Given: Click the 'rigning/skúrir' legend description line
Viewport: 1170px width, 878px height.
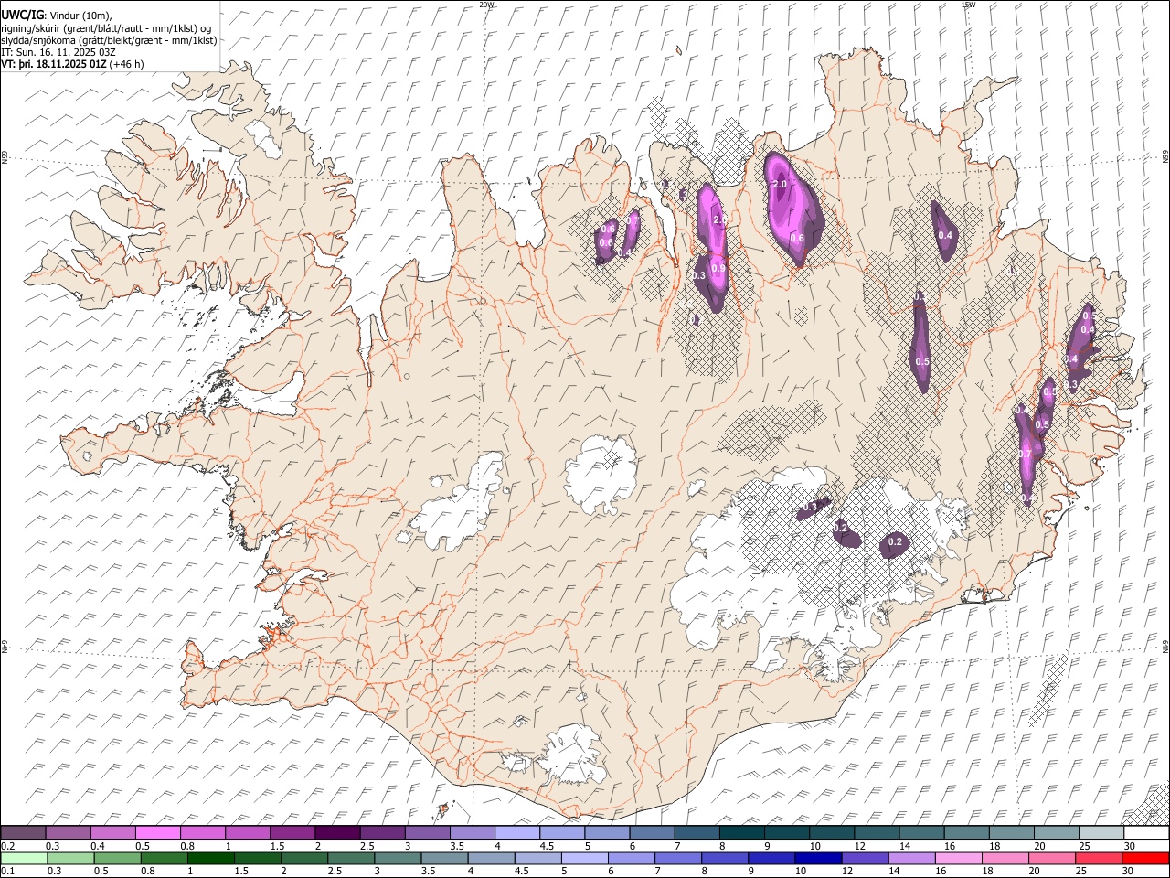Looking at the screenshot, I should [106, 27].
